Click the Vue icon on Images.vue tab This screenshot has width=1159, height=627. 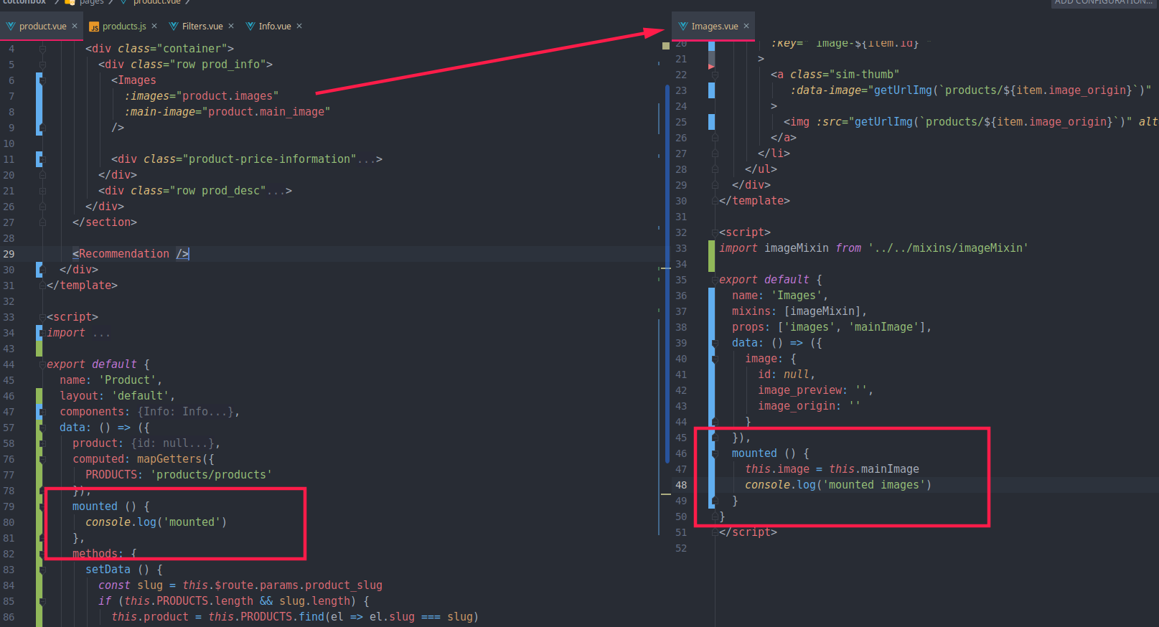683,27
